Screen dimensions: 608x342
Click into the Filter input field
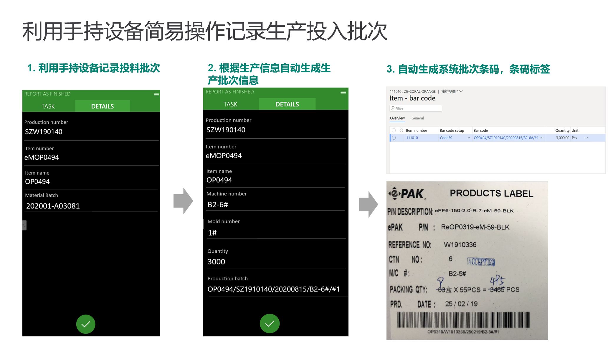pyautogui.click(x=416, y=108)
